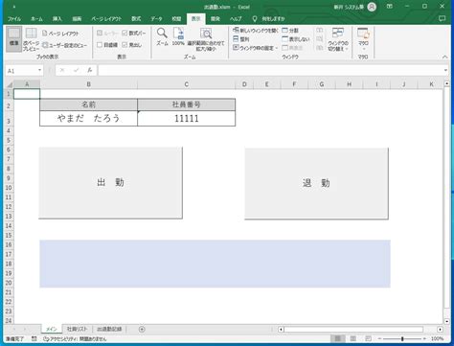Set zoom to 100% from ribbon

178,36
